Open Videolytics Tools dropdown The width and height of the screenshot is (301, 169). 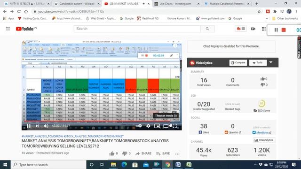258,62
